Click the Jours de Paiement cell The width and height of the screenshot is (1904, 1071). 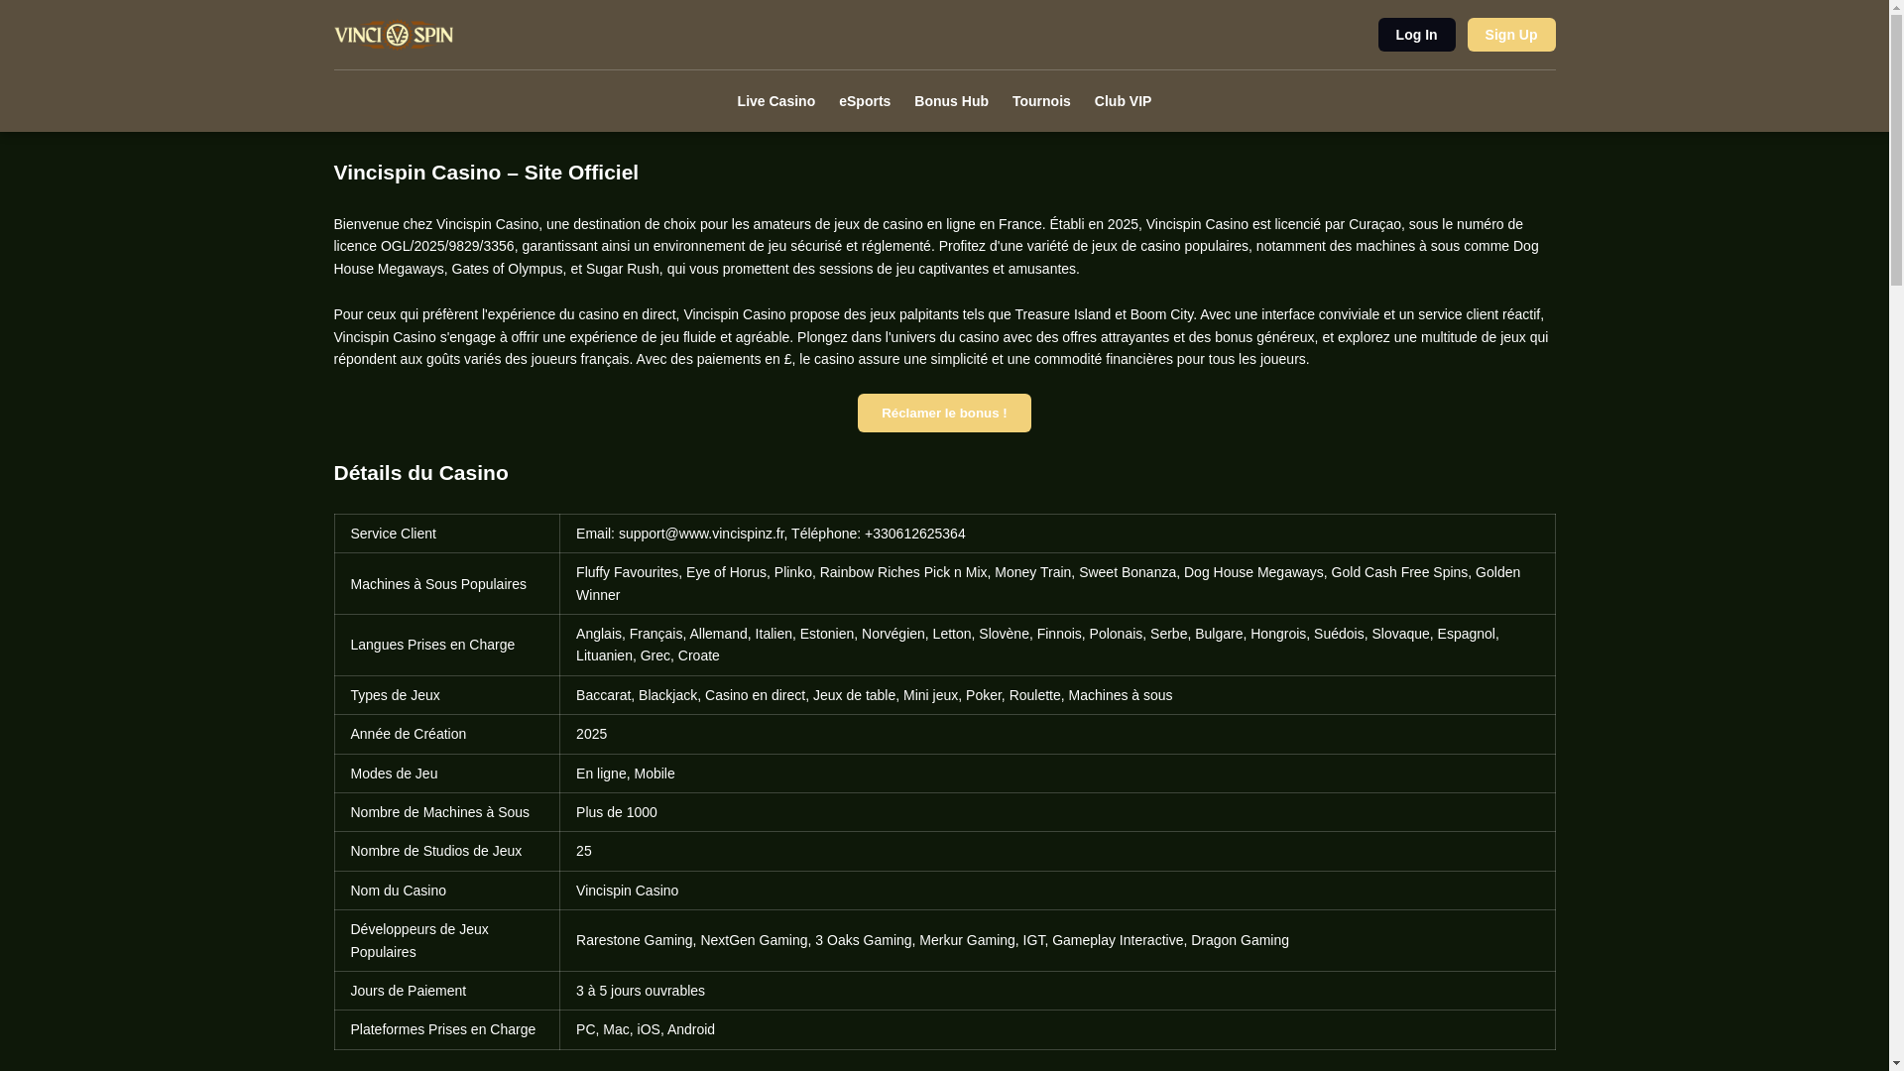click(x=447, y=991)
